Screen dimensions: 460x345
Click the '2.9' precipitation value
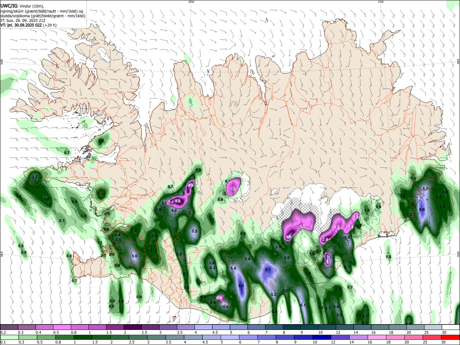tap(179, 254)
